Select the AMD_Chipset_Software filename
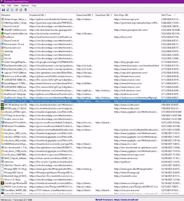This screenshot has width=184, height=201. tap(16, 158)
